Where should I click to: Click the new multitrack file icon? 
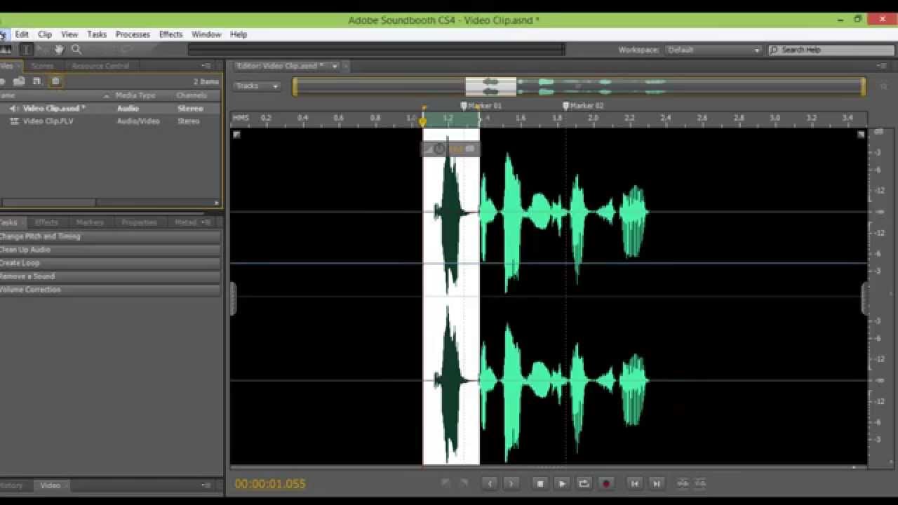tap(37, 81)
